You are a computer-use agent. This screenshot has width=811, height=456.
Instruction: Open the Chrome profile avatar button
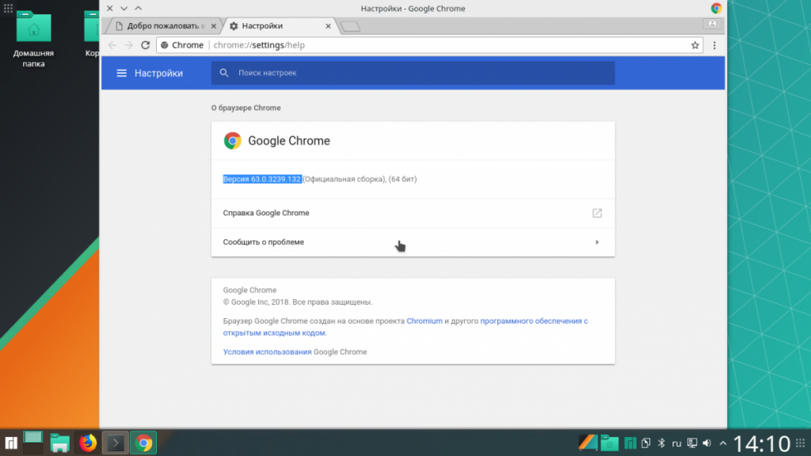click(x=712, y=25)
